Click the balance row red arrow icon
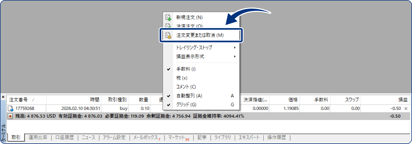Image resolution: width=412 pixels, height=144 pixels. [x=10, y=116]
